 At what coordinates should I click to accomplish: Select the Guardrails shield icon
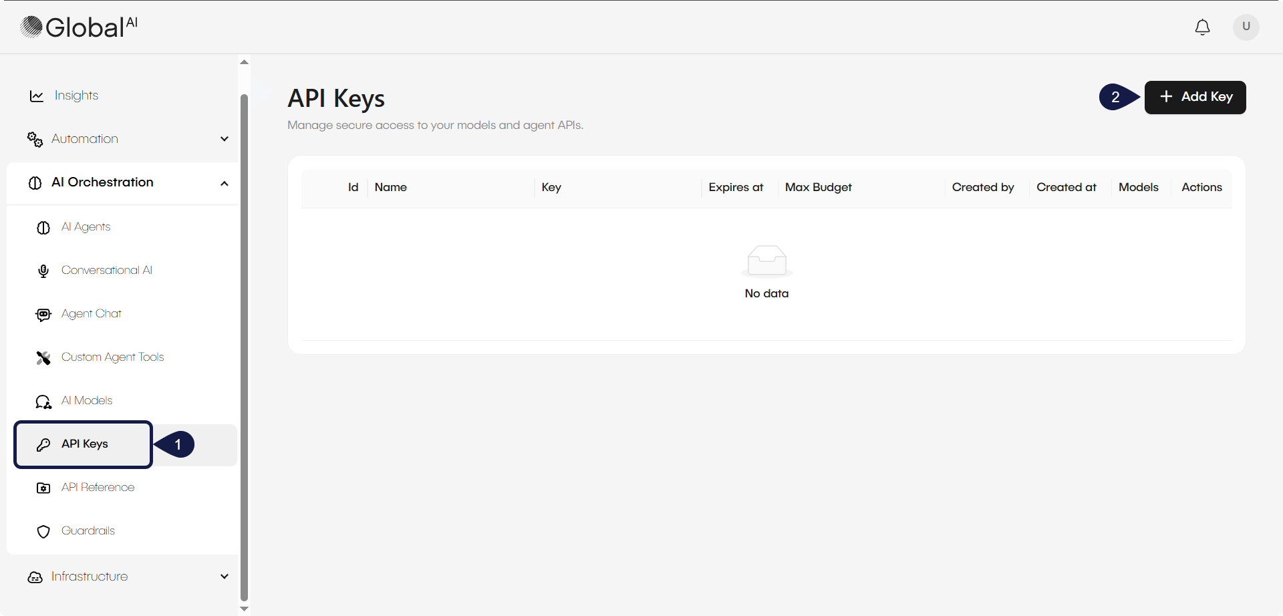(43, 531)
